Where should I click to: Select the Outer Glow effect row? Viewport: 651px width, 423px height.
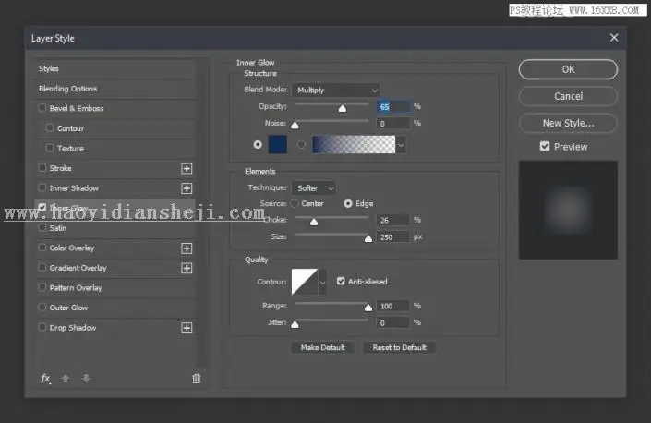click(x=115, y=308)
